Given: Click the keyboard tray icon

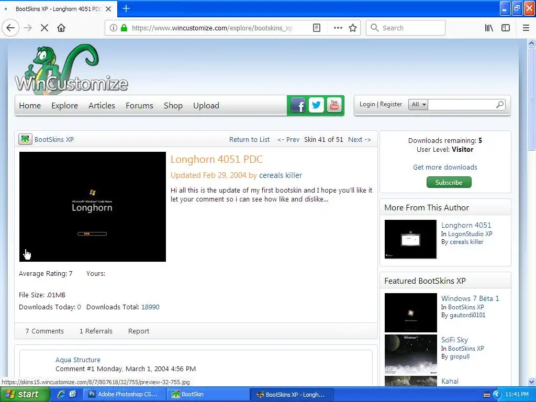Looking at the screenshot, I should coord(486,395).
